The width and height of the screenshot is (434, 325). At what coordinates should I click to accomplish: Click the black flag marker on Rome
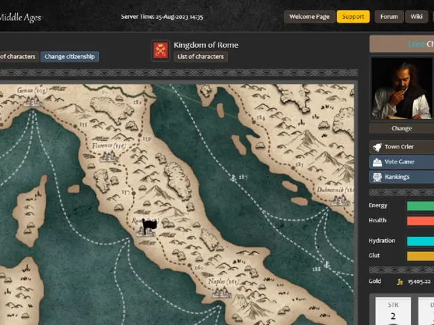[x=149, y=226]
